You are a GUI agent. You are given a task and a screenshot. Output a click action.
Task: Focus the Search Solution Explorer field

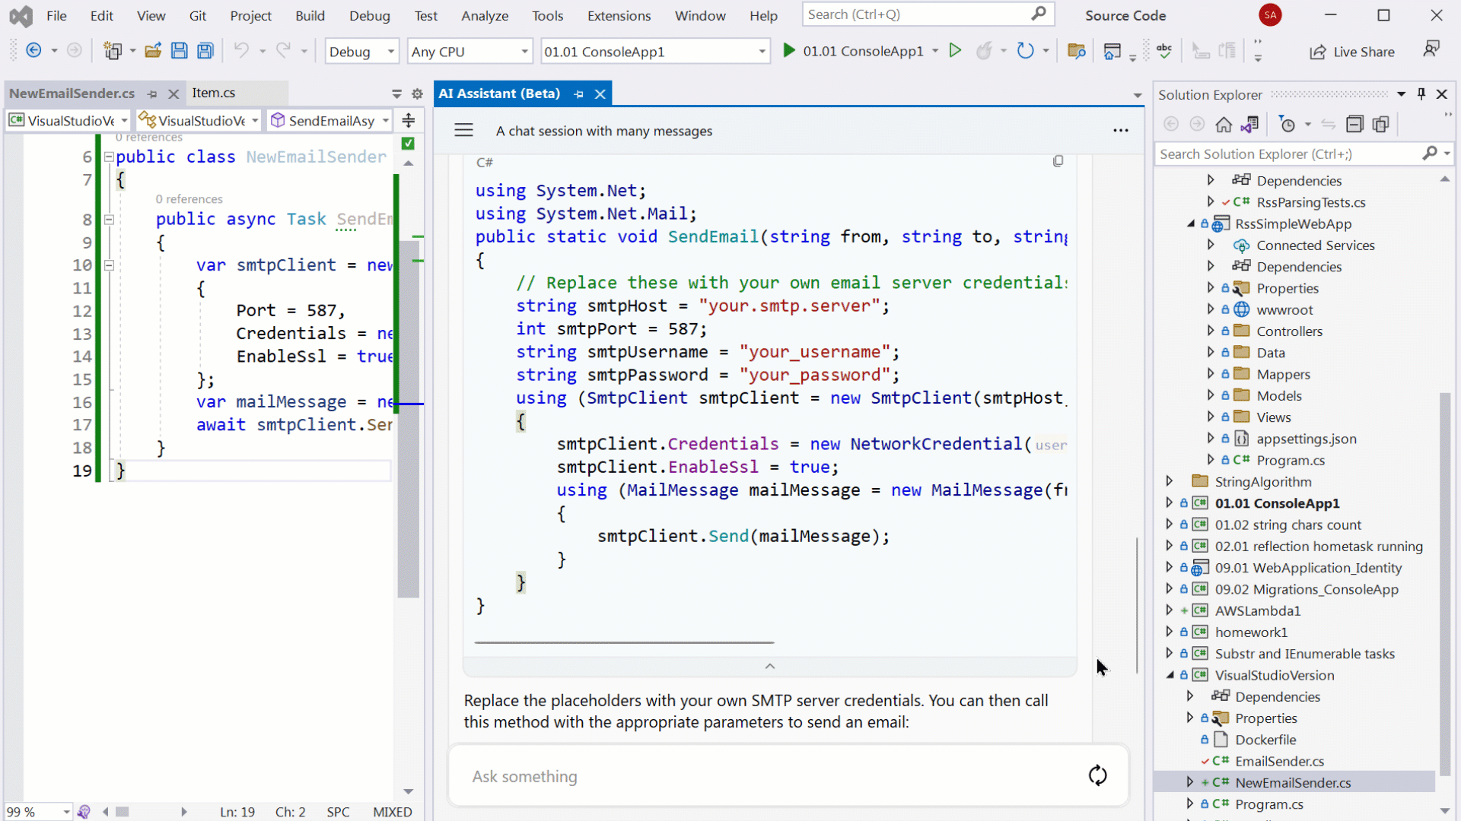point(1288,154)
